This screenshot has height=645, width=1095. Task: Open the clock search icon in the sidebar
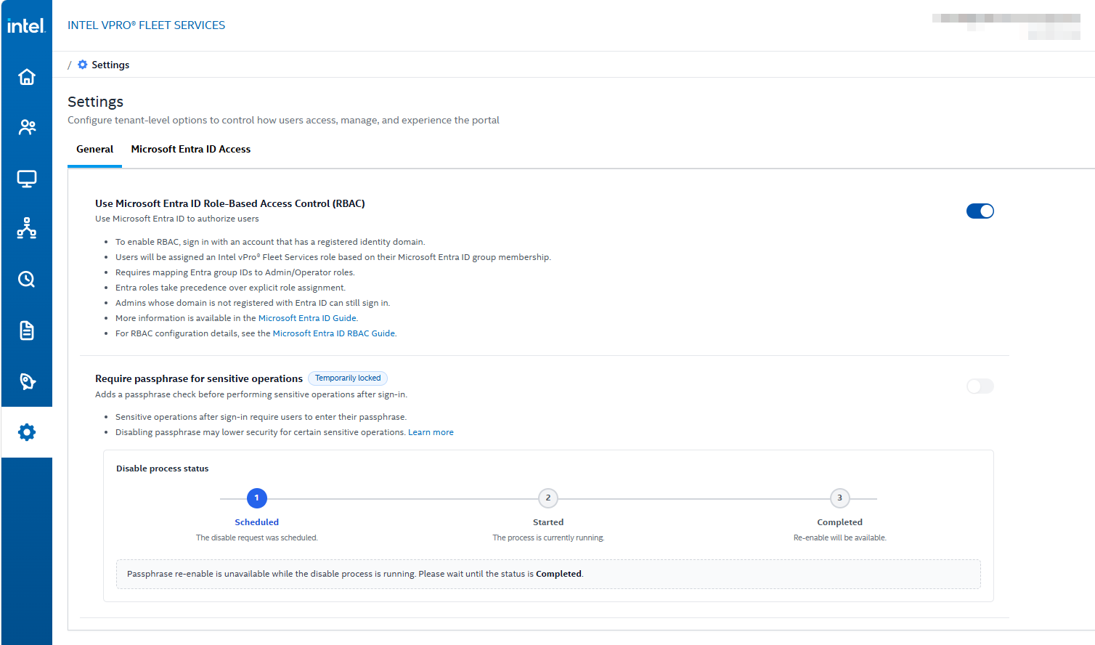coord(27,280)
